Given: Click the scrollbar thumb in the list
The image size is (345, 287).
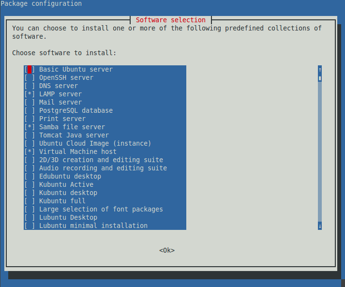Looking at the screenshot, I should pyautogui.click(x=320, y=78).
